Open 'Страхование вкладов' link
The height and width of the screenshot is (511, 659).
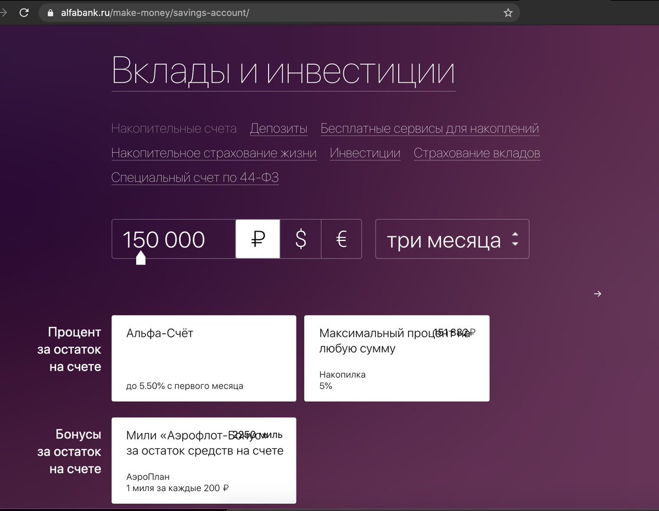click(477, 153)
